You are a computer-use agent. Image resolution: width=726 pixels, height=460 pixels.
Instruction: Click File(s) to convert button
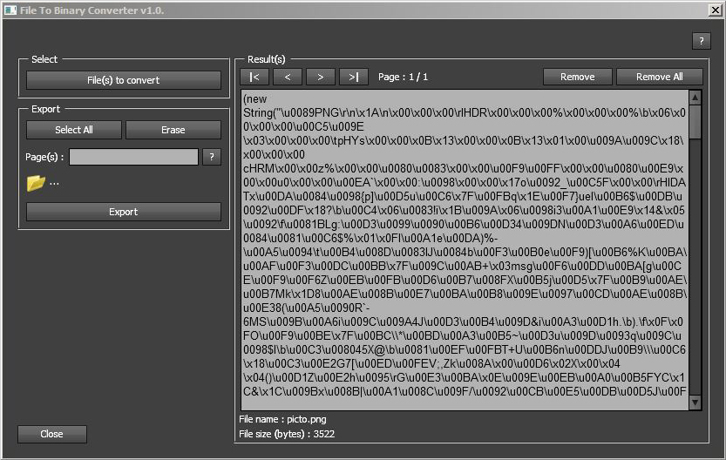click(124, 80)
